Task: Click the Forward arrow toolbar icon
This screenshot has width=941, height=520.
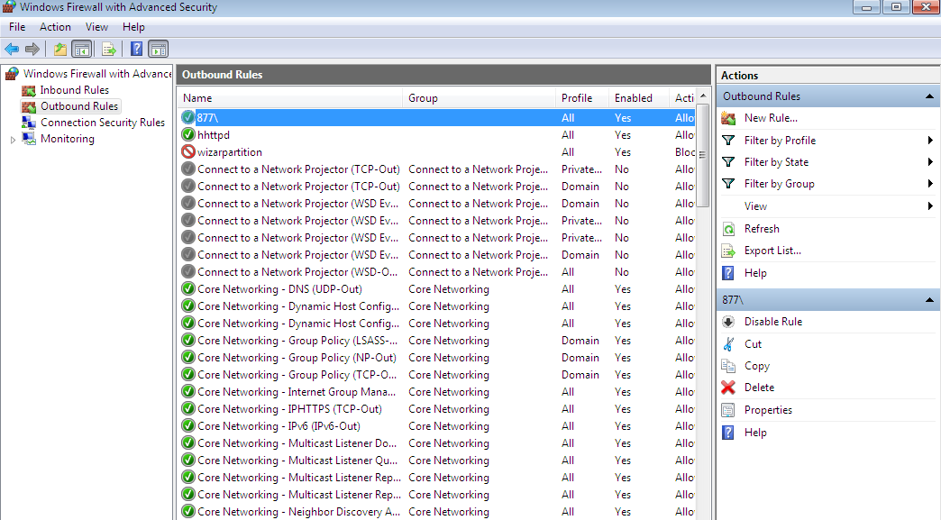Action: pyautogui.click(x=32, y=50)
